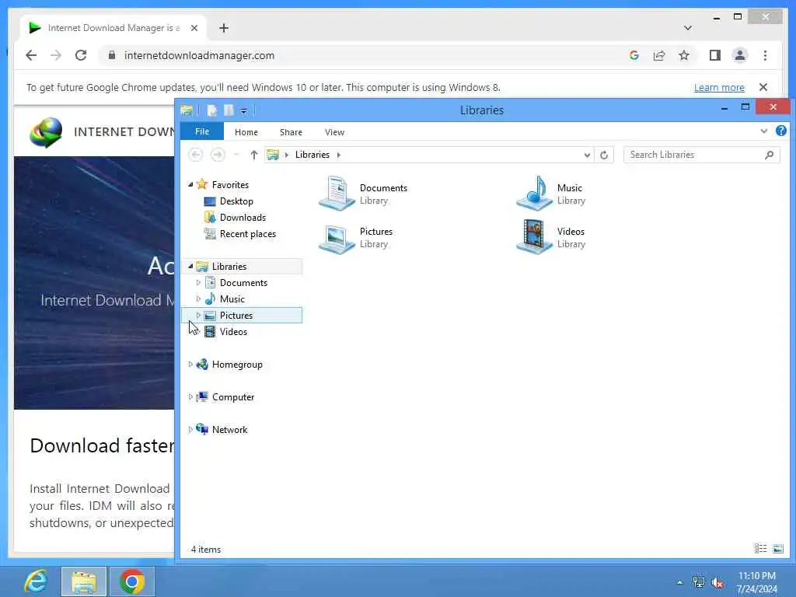Click Properties icon in Explorer quick access toolbar

tap(211, 110)
